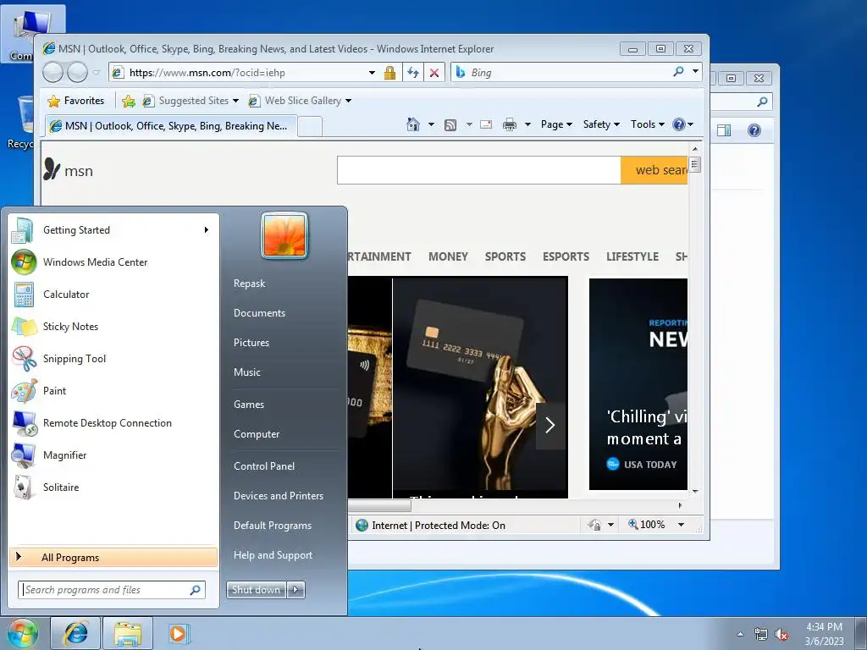This screenshot has height=650, width=867.
Task: Toggle preview pane in background window
Action: pos(724,130)
